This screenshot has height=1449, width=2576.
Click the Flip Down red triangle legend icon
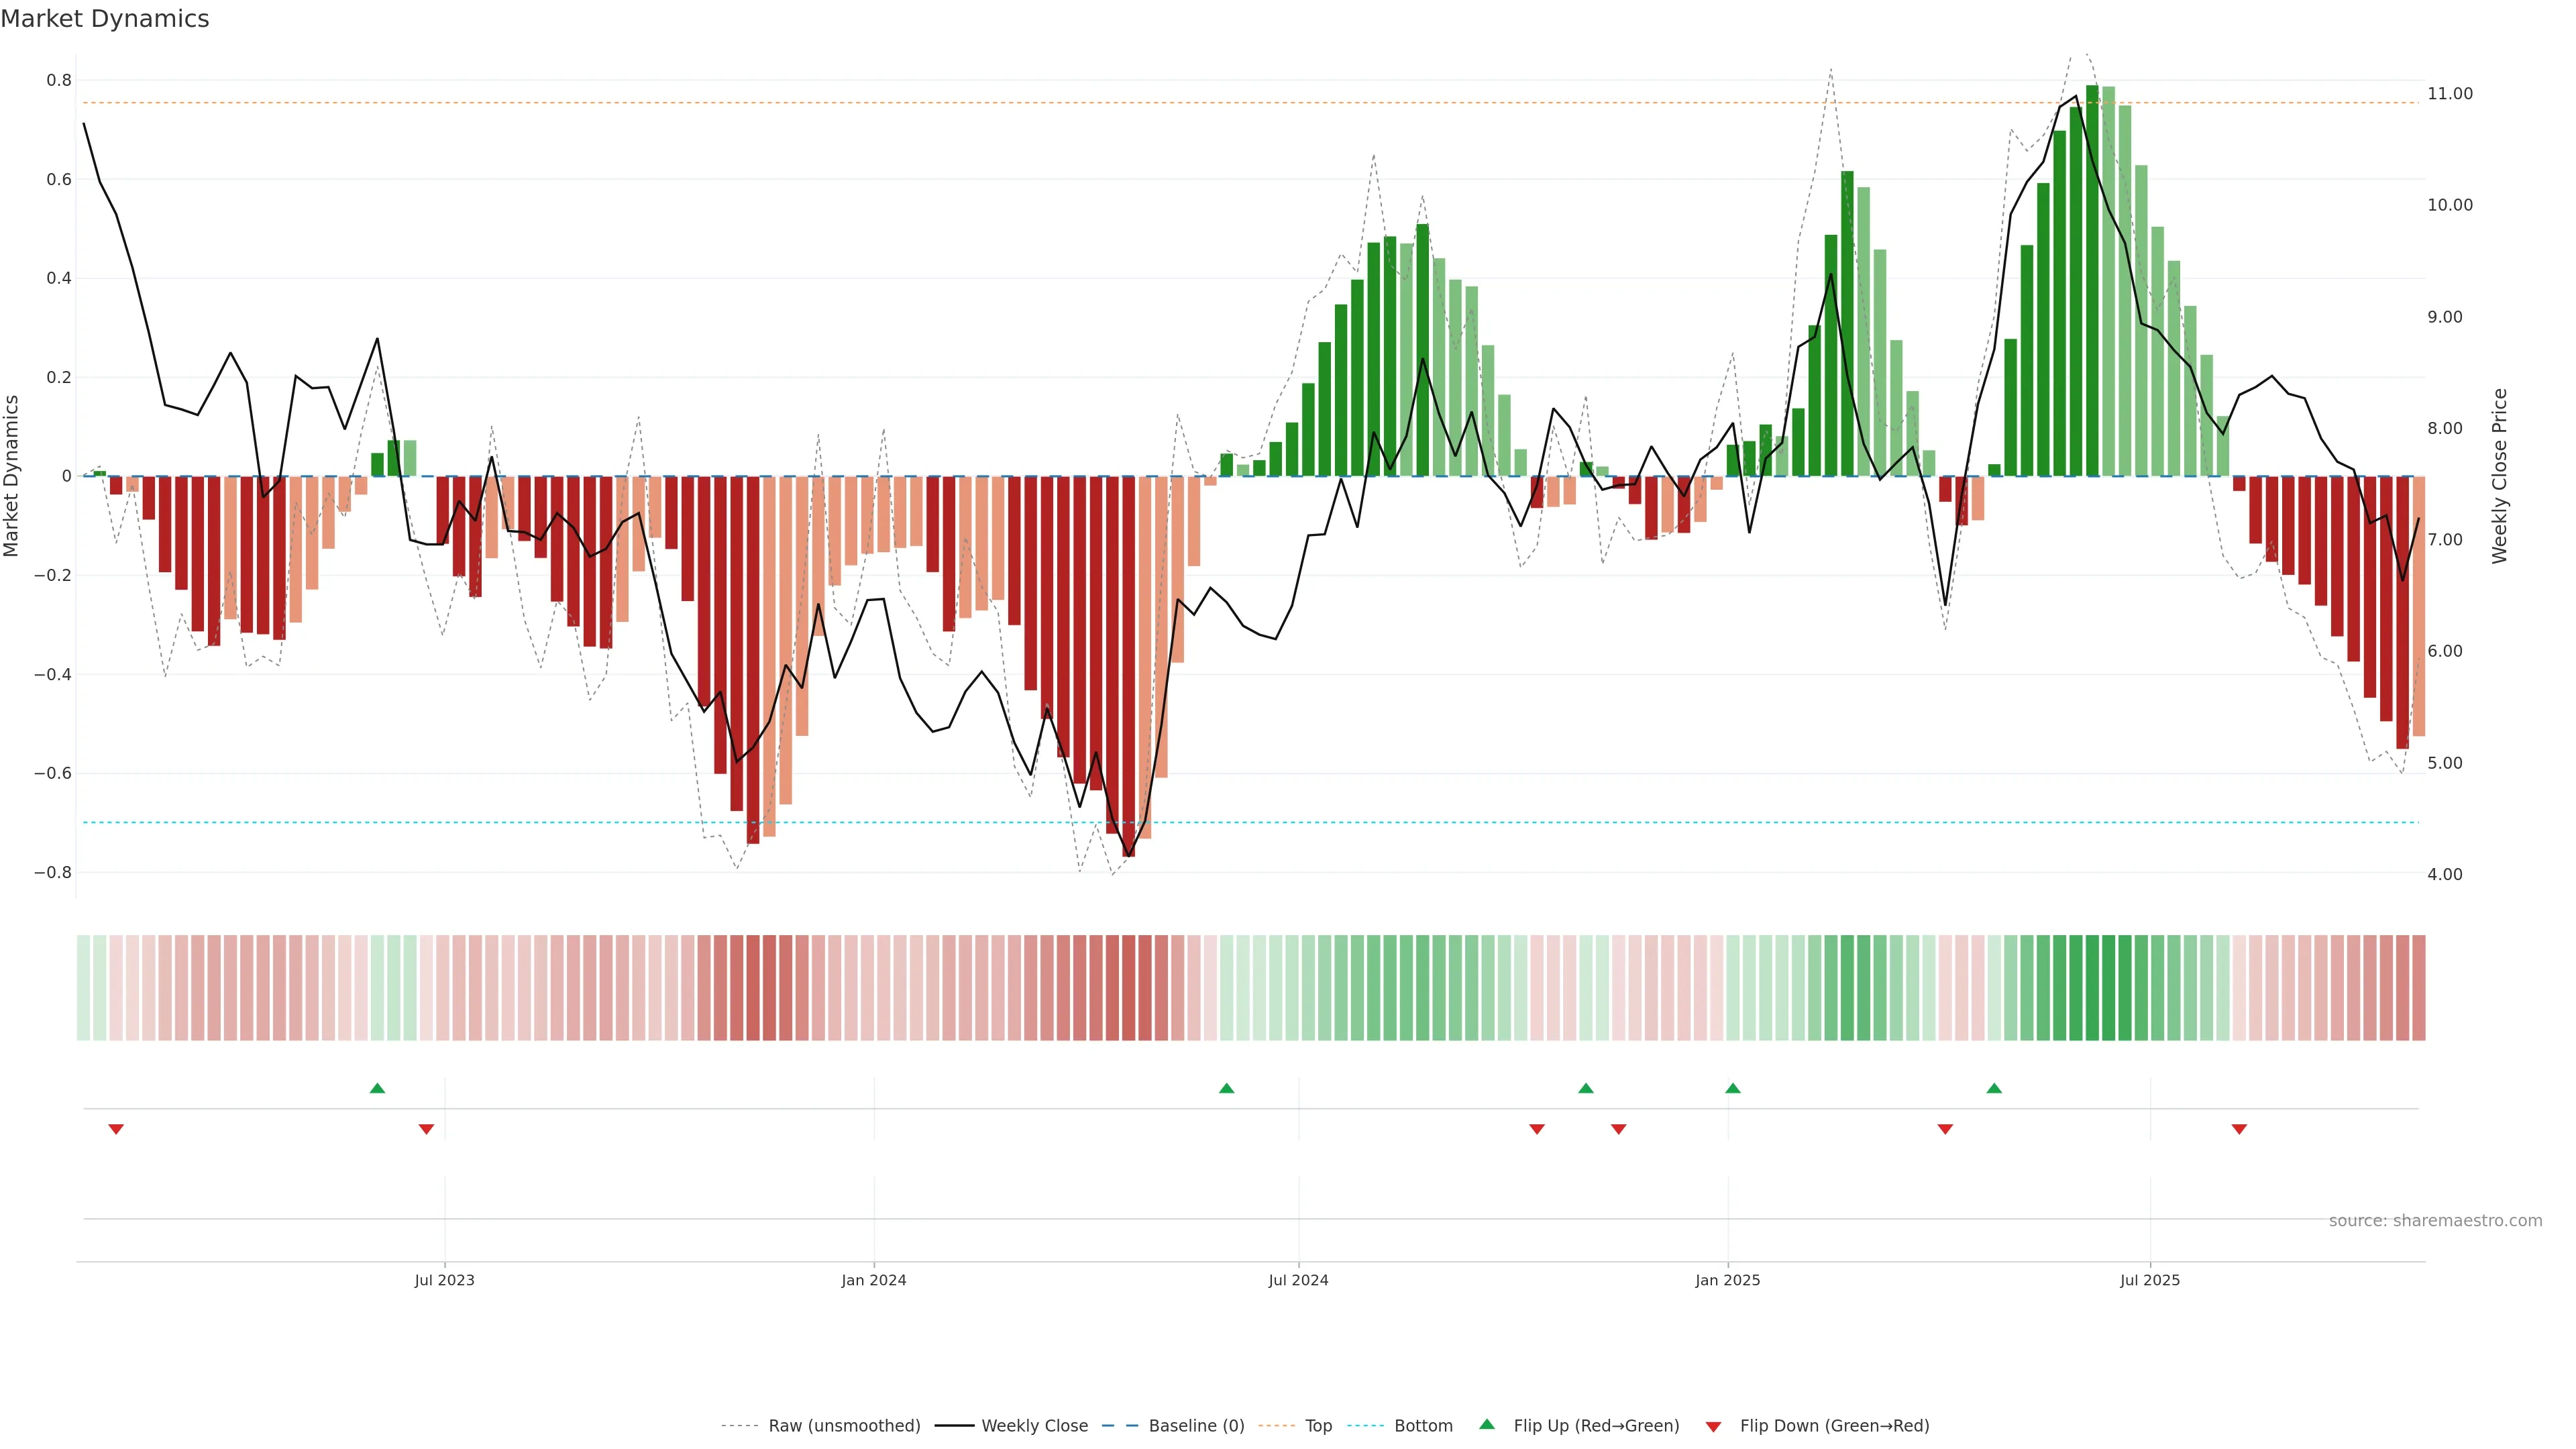1713,1427
